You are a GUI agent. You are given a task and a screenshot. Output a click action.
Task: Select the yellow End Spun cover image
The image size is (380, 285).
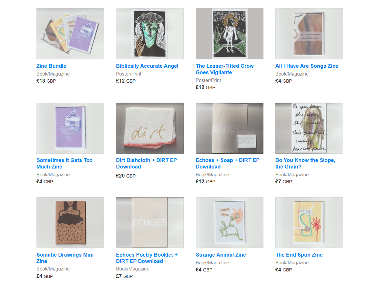(309, 222)
